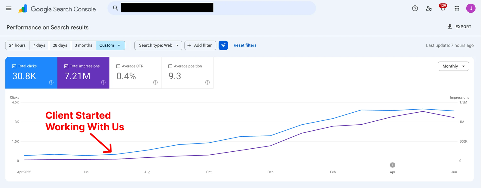481x188 pixels.
Task: Click the Add filter button
Action: coord(200,45)
